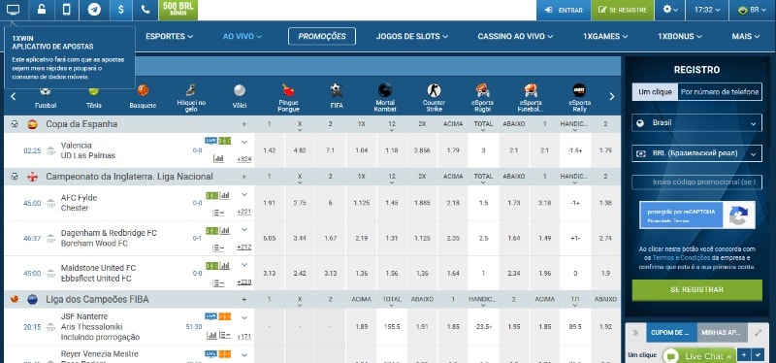Select the Pingue Pongue sport icon

click(288, 97)
